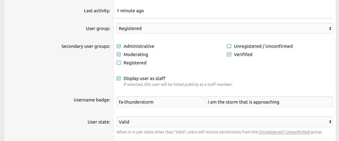Click the 'Username badge:' label
The height and width of the screenshot is (141, 339).
(x=92, y=100)
